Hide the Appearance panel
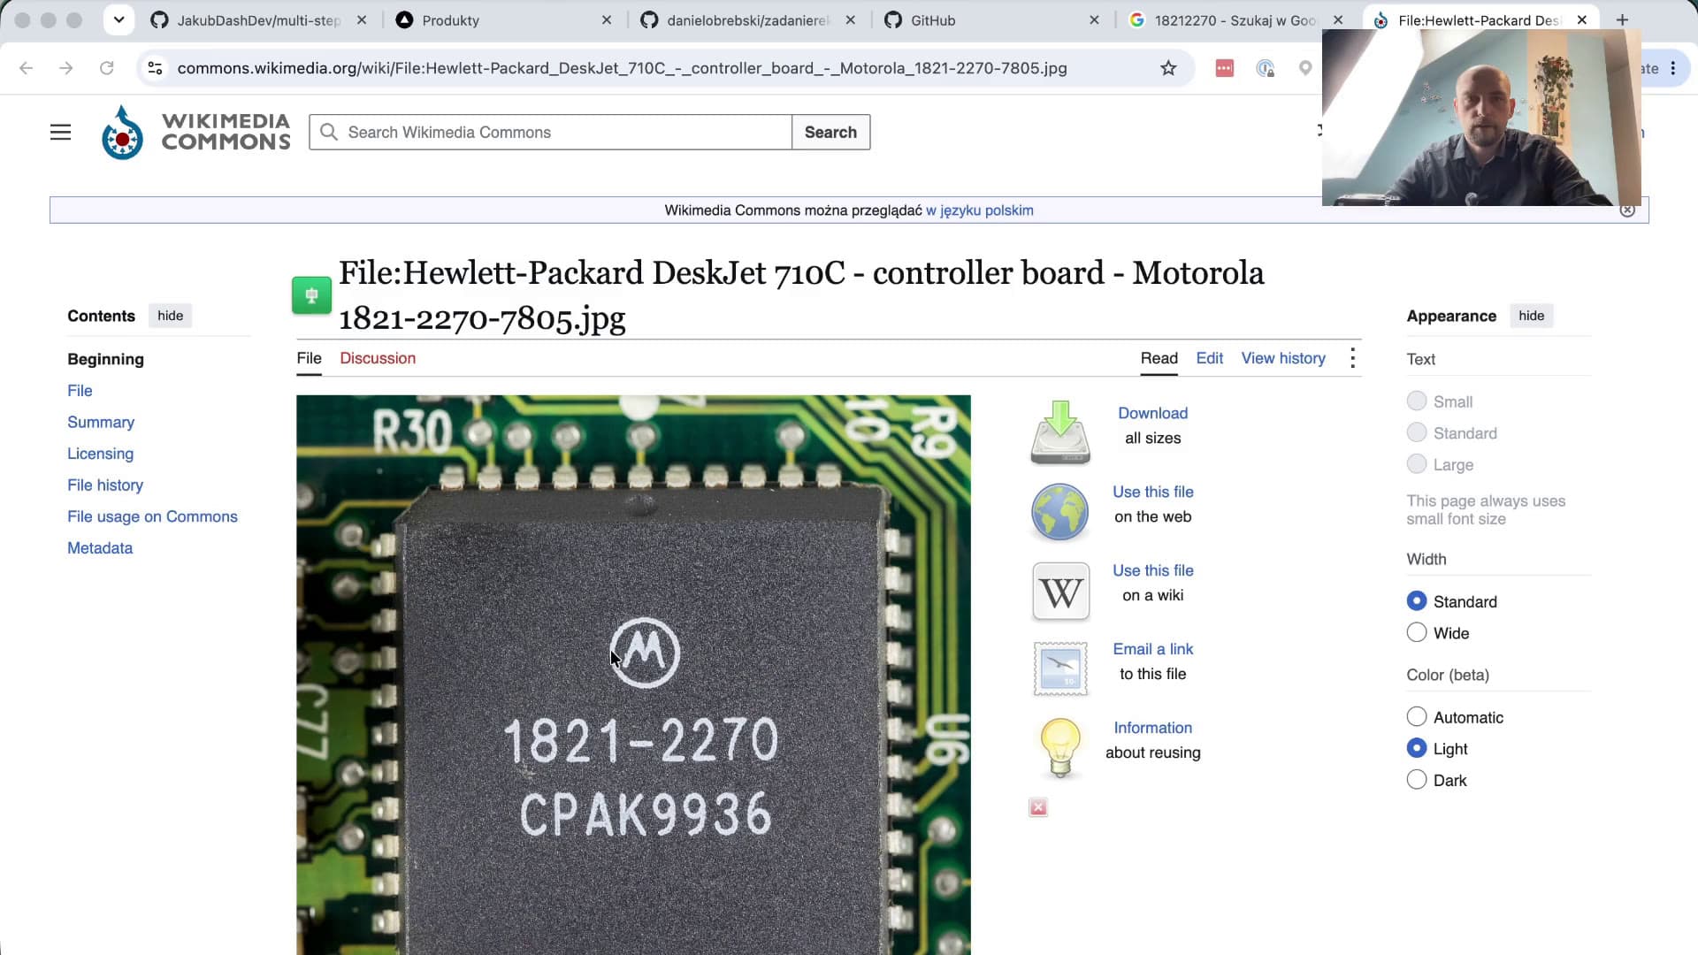This screenshot has width=1698, height=955. (x=1531, y=316)
